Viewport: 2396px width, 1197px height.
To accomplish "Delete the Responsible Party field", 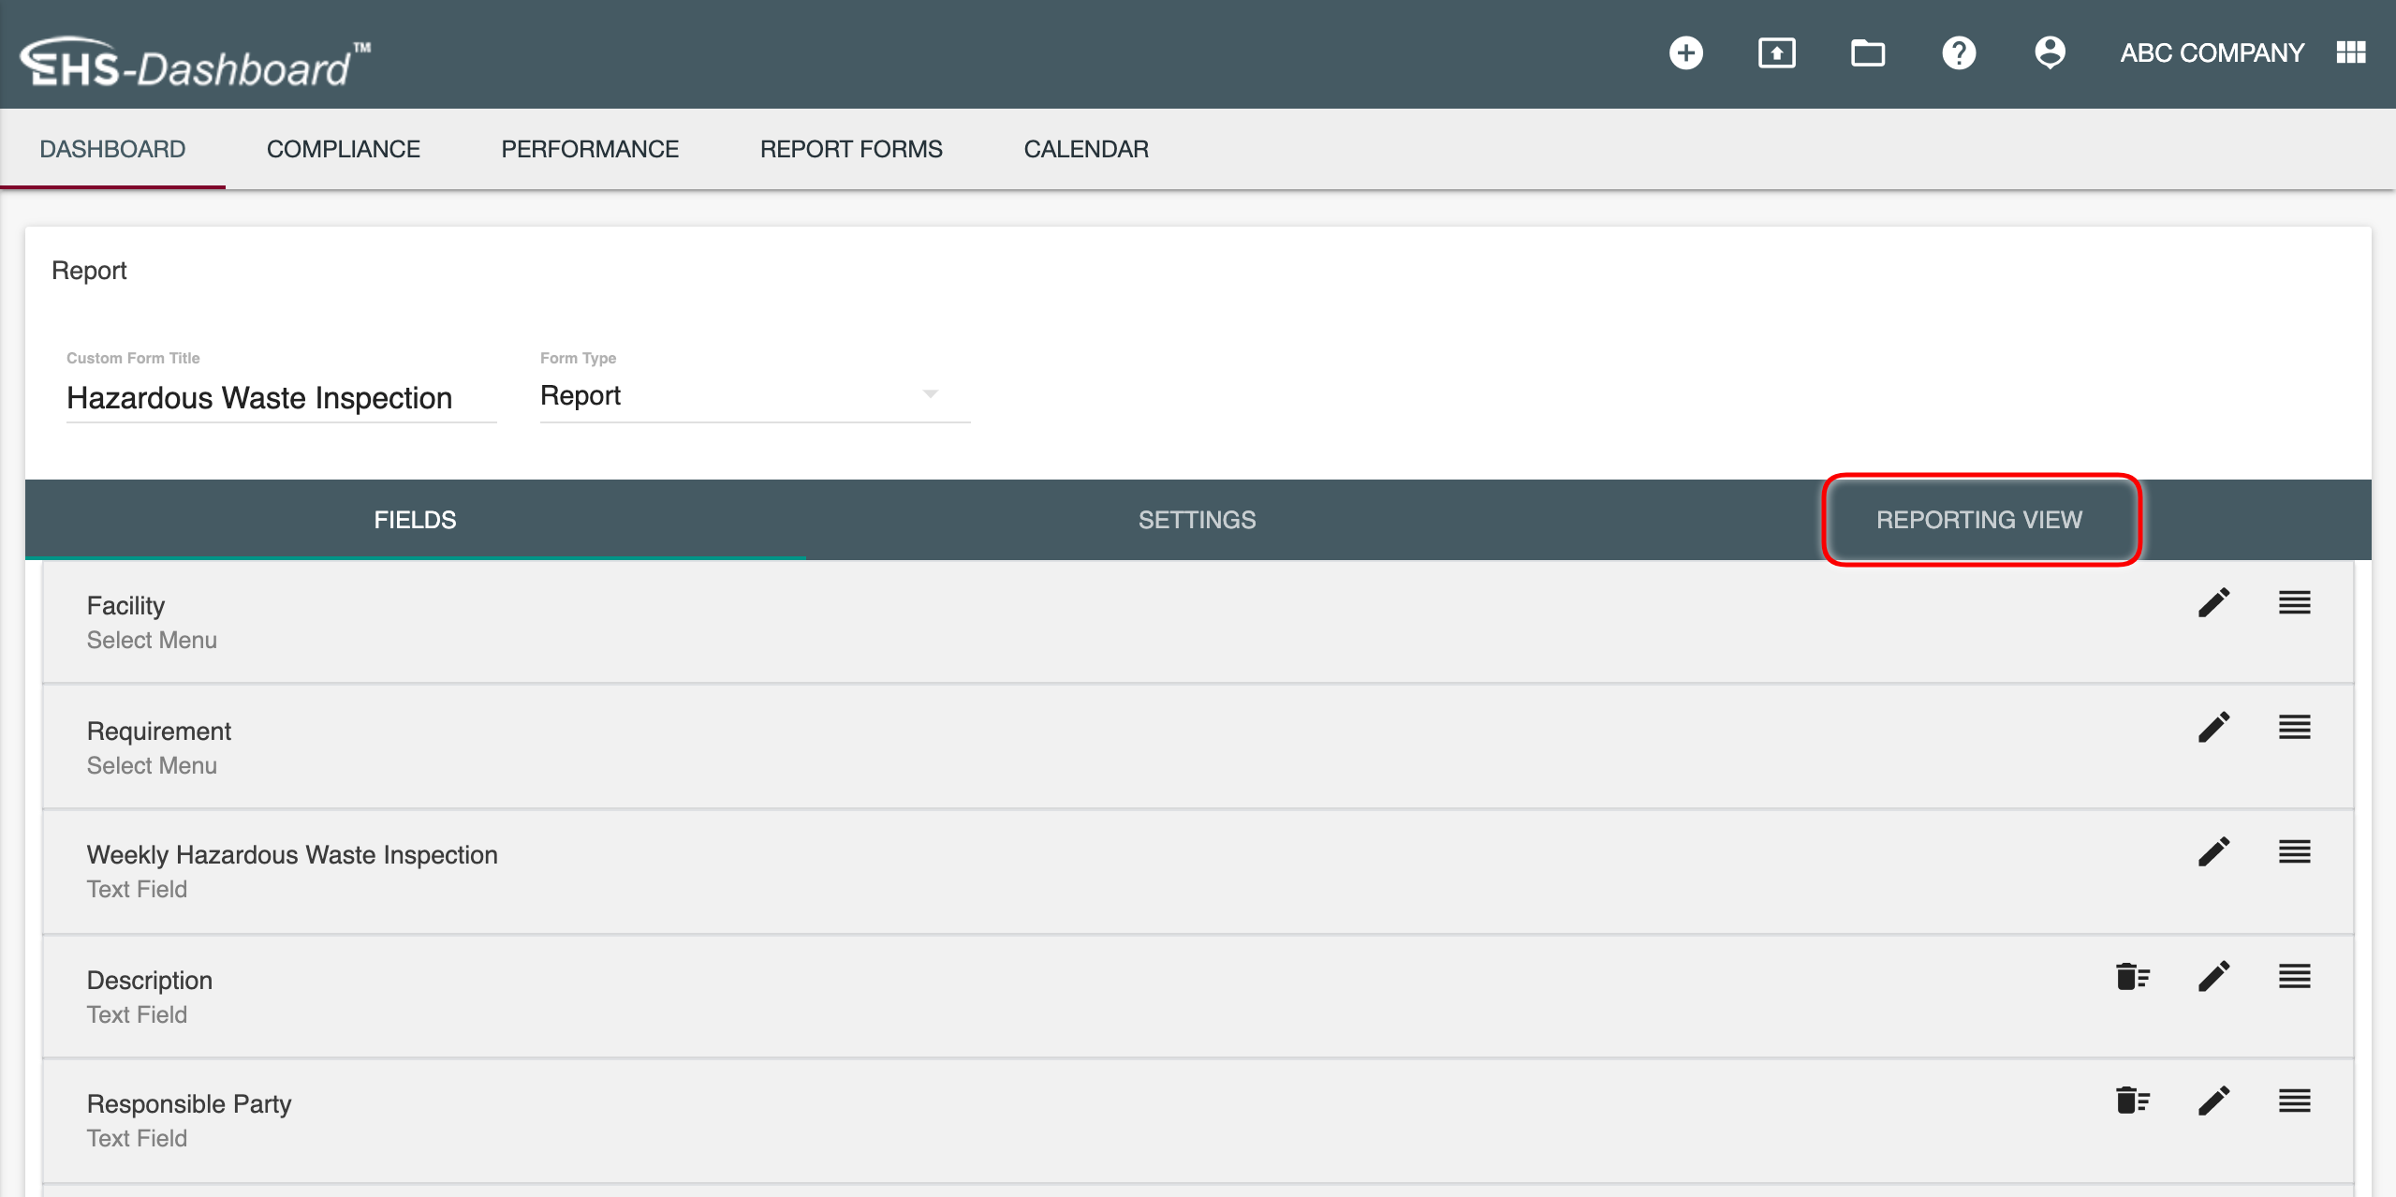I will click(2132, 1101).
